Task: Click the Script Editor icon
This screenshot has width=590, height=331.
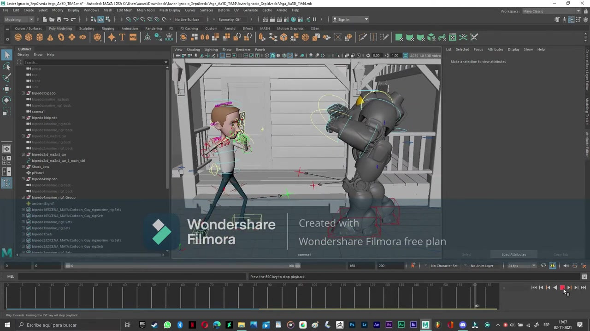Action: pyautogui.click(x=584, y=277)
